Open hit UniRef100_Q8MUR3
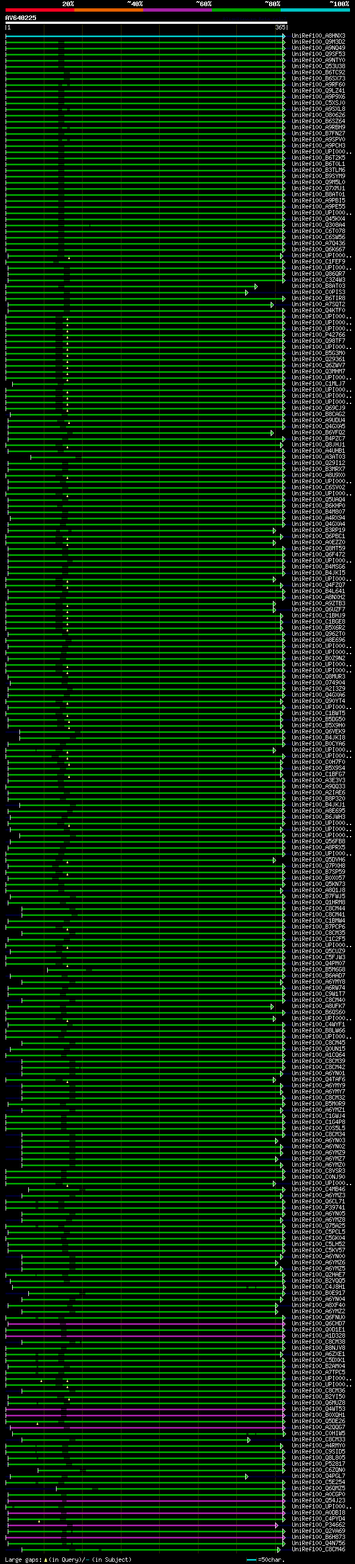This screenshot has height=1564, width=355. coord(318,677)
